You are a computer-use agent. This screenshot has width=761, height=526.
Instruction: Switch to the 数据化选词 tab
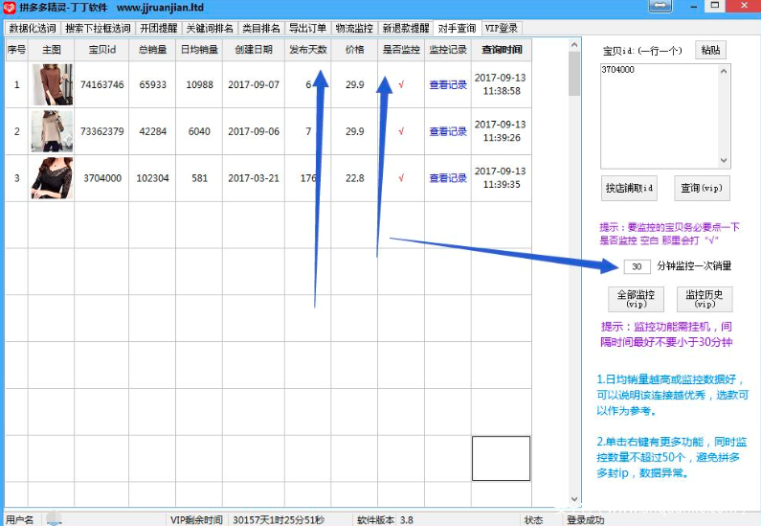coord(33,29)
